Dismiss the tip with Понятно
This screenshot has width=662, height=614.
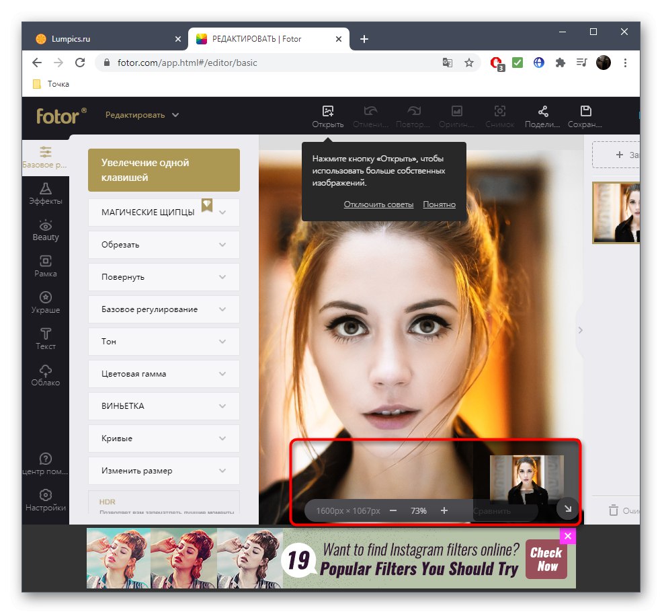coord(439,204)
